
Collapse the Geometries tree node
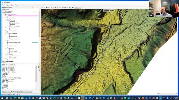tap(3, 13)
